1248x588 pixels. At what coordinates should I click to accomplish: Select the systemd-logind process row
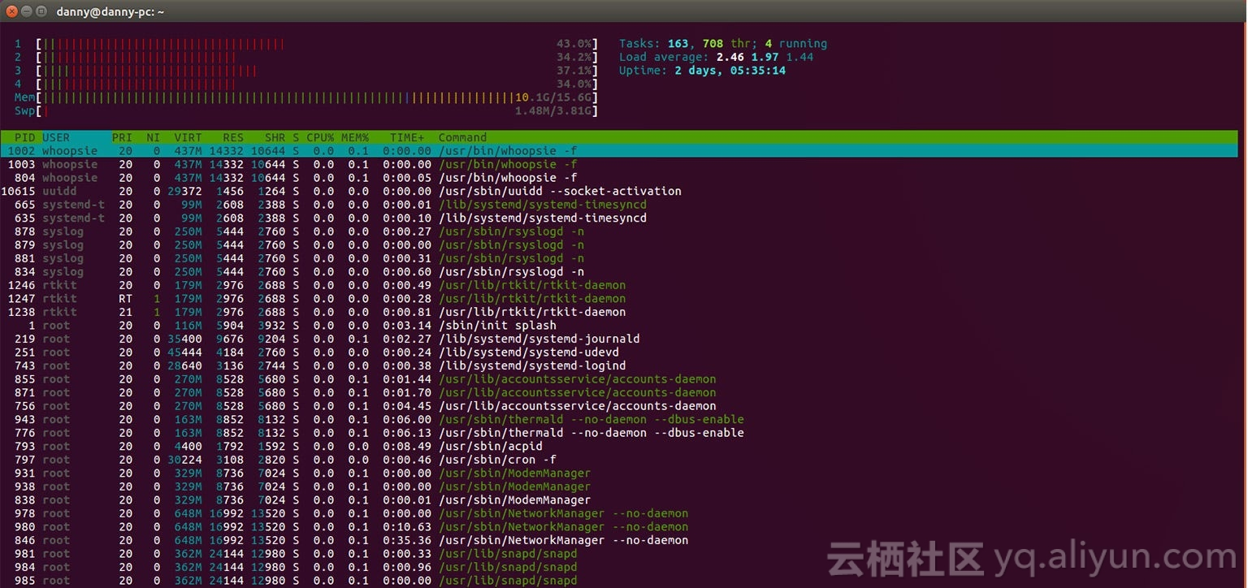[x=619, y=365]
